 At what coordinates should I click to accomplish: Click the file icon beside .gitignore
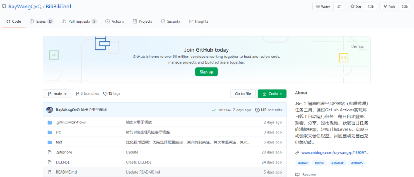click(x=49, y=152)
